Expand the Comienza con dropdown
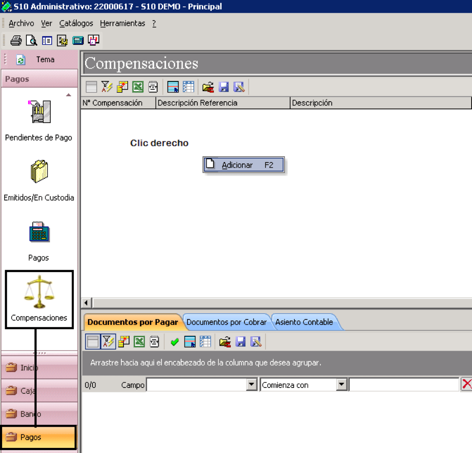 pos(342,385)
